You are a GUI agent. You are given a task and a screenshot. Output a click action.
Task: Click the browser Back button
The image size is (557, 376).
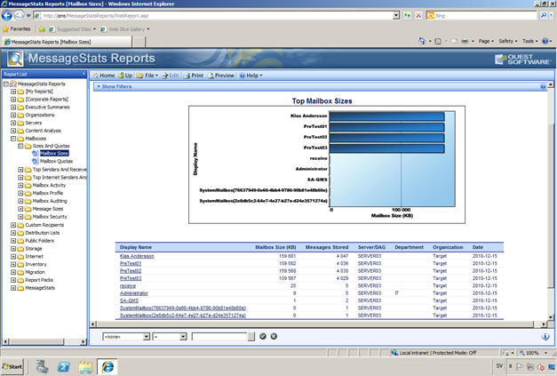coord(7,16)
